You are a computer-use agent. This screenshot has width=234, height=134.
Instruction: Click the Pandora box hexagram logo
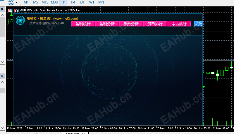[x=20, y=20]
